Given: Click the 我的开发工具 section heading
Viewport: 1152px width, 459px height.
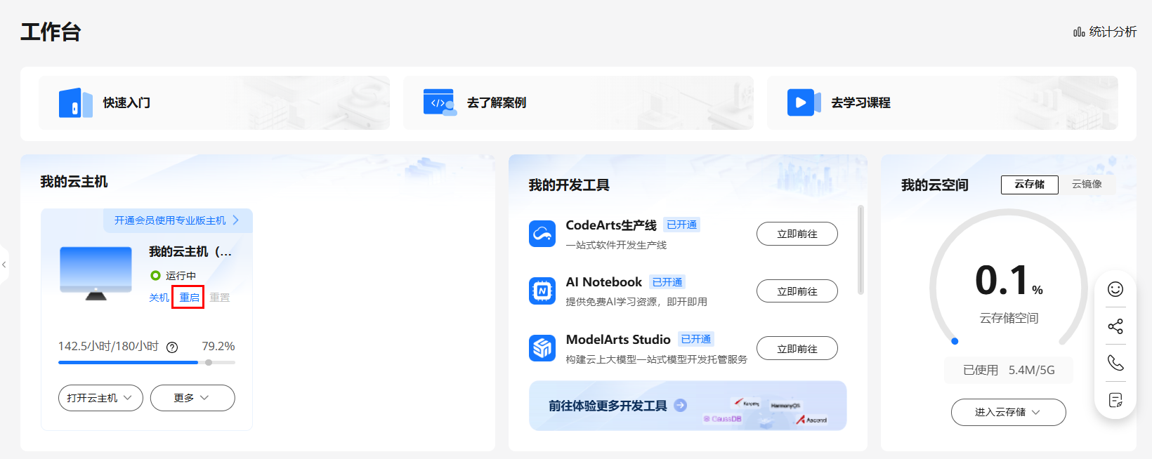Looking at the screenshot, I should (569, 185).
